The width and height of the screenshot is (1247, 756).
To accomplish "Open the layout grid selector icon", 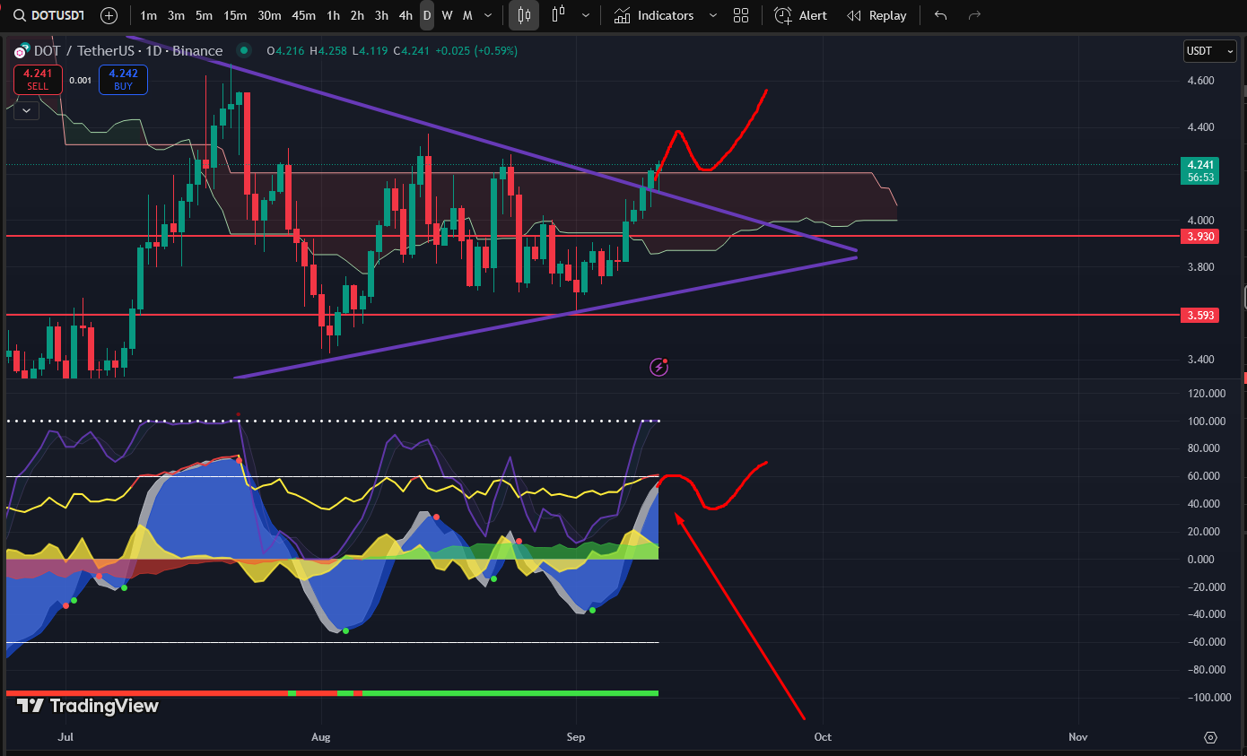I will click(x=741, y=15).
